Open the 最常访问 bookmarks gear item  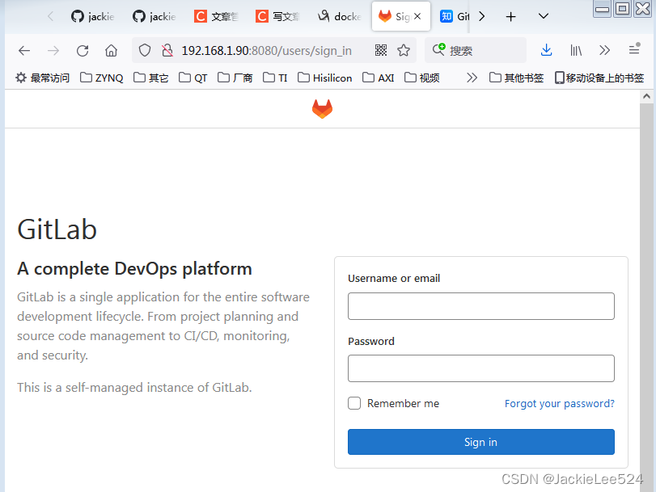tap(42, 78)
